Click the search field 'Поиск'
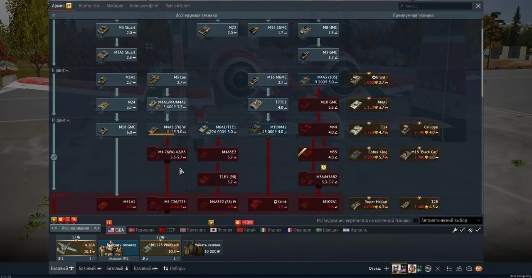This screenshot has width=532, height=278. pyautogui.click(x=436, y=6)
